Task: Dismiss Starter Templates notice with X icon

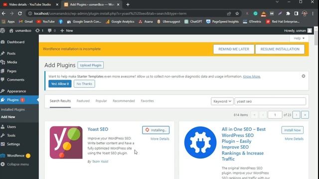Action: pyautogui.click(x=304, y=76)
